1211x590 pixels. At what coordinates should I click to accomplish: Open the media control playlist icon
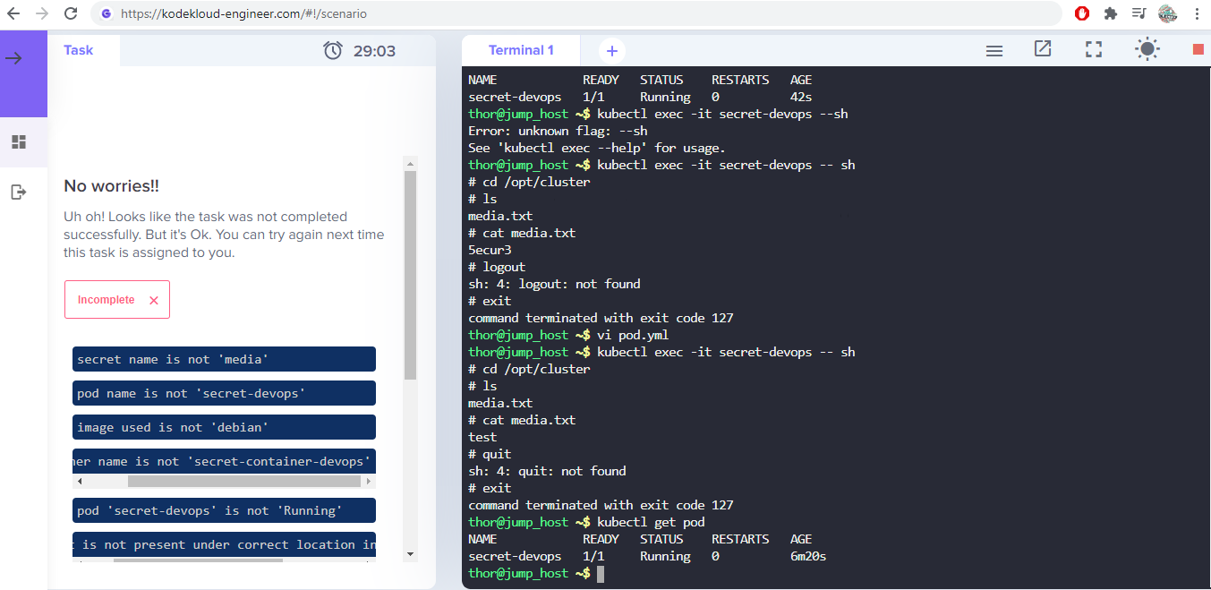(x=1139, y=13)
